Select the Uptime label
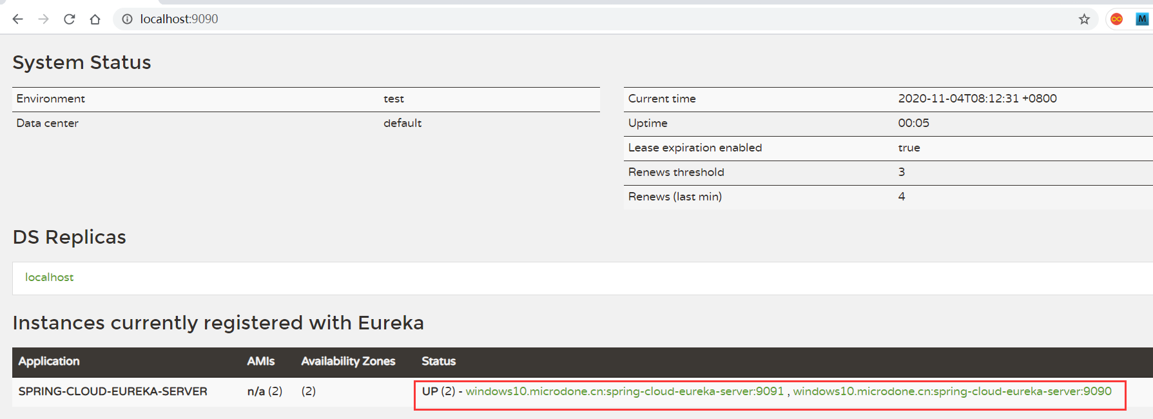Viewport: 1153px width, 419px height. pyautogui.click(x=648, y=123)
